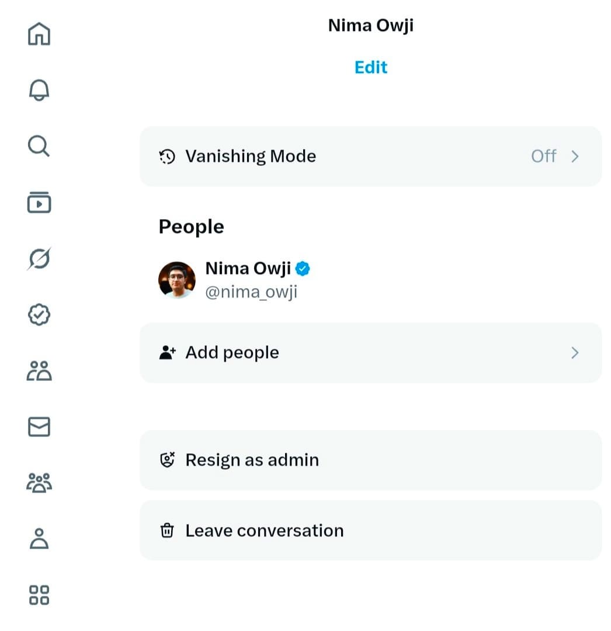Expand the Add people chevron
This screenshot has width=611, height=631.
click(575, 353)
